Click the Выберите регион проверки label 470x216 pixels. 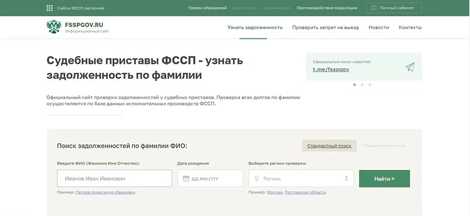click(278, 163)
